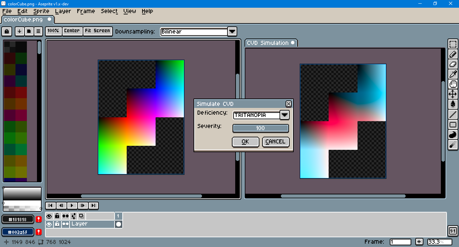Open timeline settings sliders icon
The height and width of the screenshot is (247, 459).
(x=74, y=216)
